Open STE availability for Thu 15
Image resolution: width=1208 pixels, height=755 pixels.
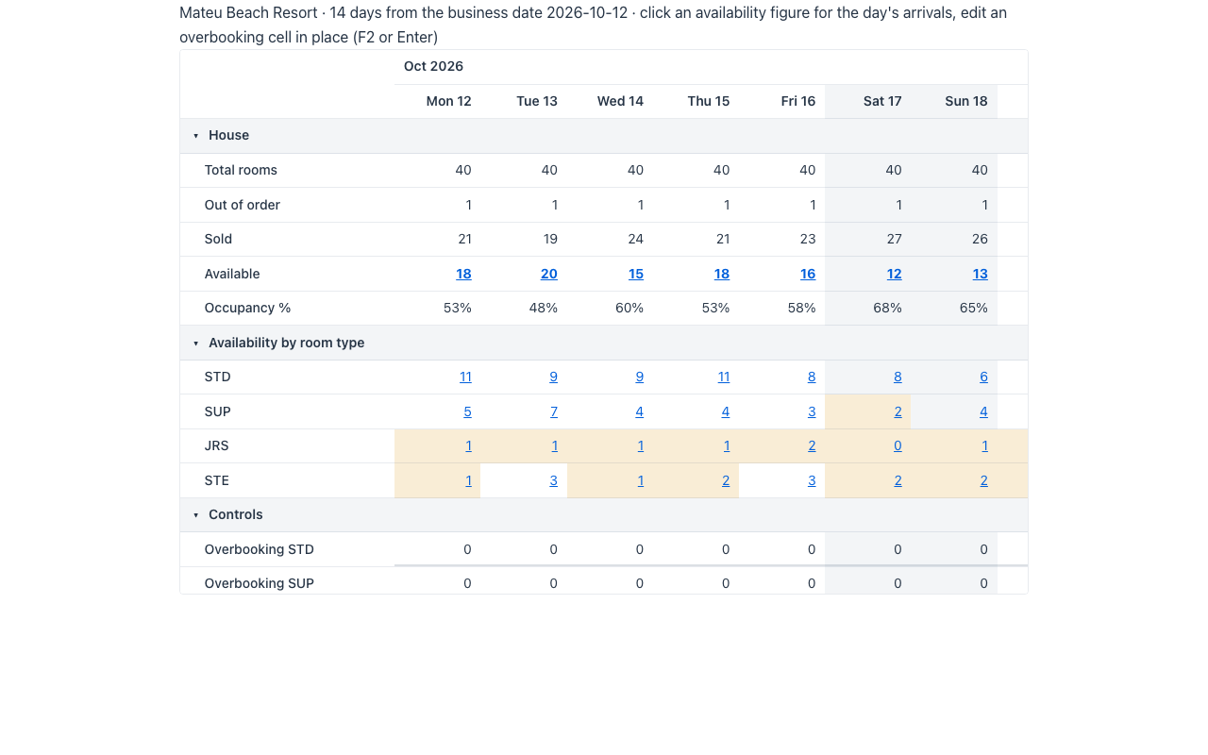click(x=726, y=480)
